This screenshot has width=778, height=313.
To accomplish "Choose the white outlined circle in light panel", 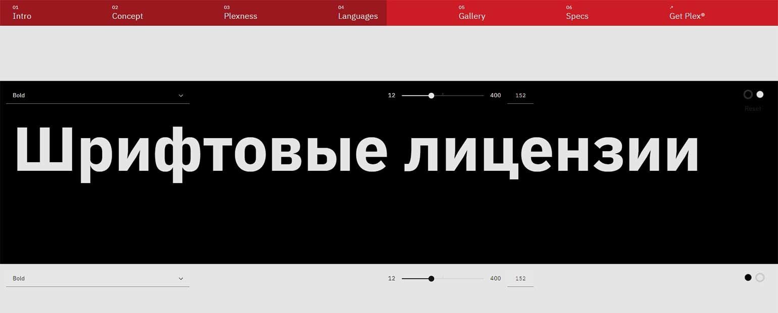I will (760, 277).
